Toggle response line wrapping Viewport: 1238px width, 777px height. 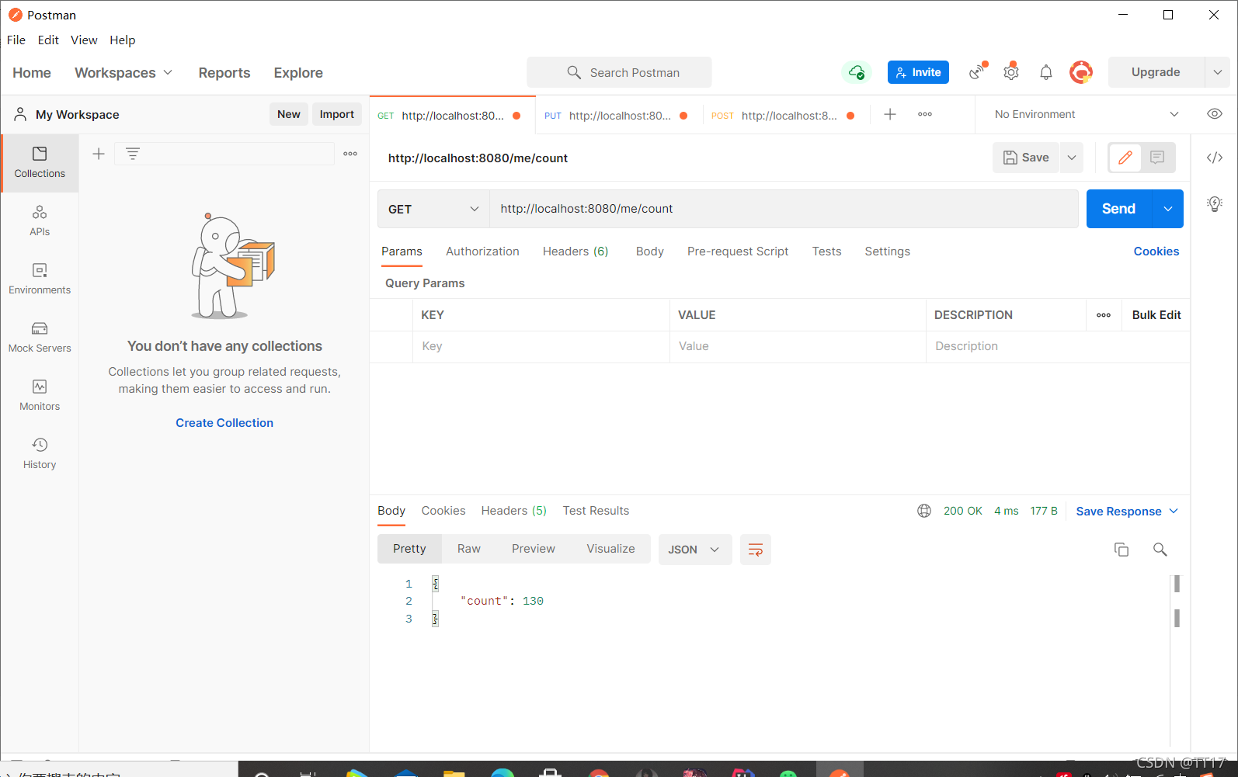tap(755, 550)
